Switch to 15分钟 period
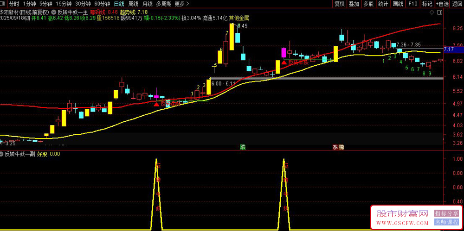464x231 pixels. 64,4
